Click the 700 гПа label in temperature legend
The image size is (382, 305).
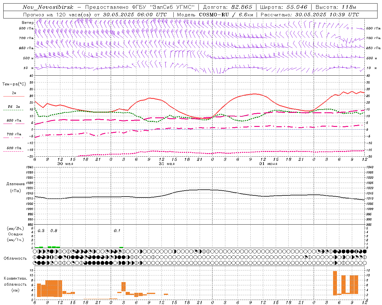pos(14,134)
